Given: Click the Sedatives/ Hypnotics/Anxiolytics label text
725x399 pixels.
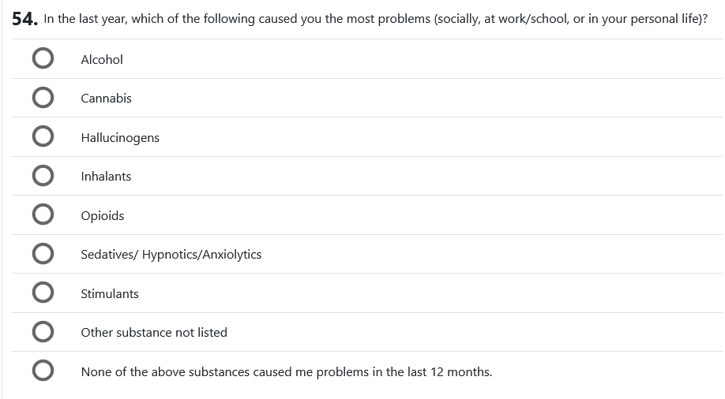Looking at the screenshot, I should [x=171, y=255].
